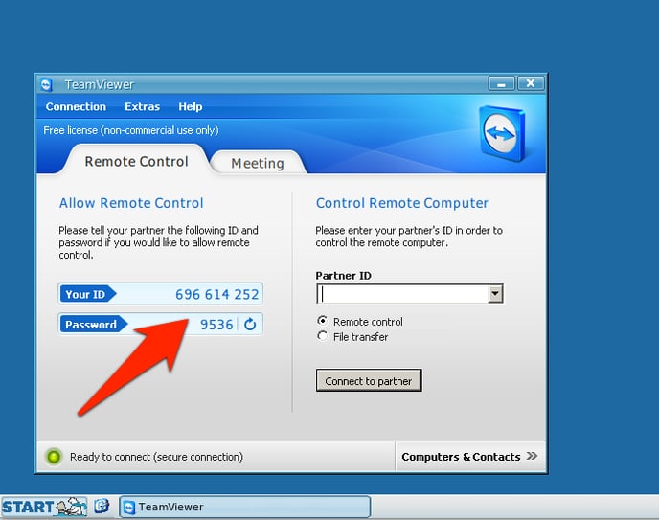The image size is (659, 520).
Task: Open the Connection menu
Action: (76, 106)
